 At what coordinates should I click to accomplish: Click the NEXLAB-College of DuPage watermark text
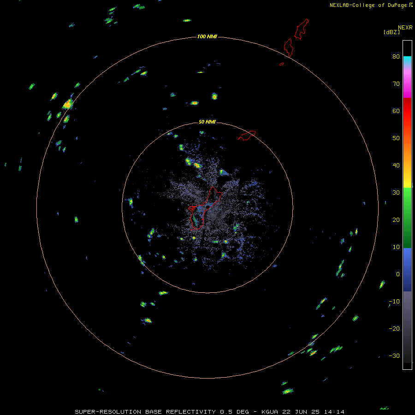[368, 5]
